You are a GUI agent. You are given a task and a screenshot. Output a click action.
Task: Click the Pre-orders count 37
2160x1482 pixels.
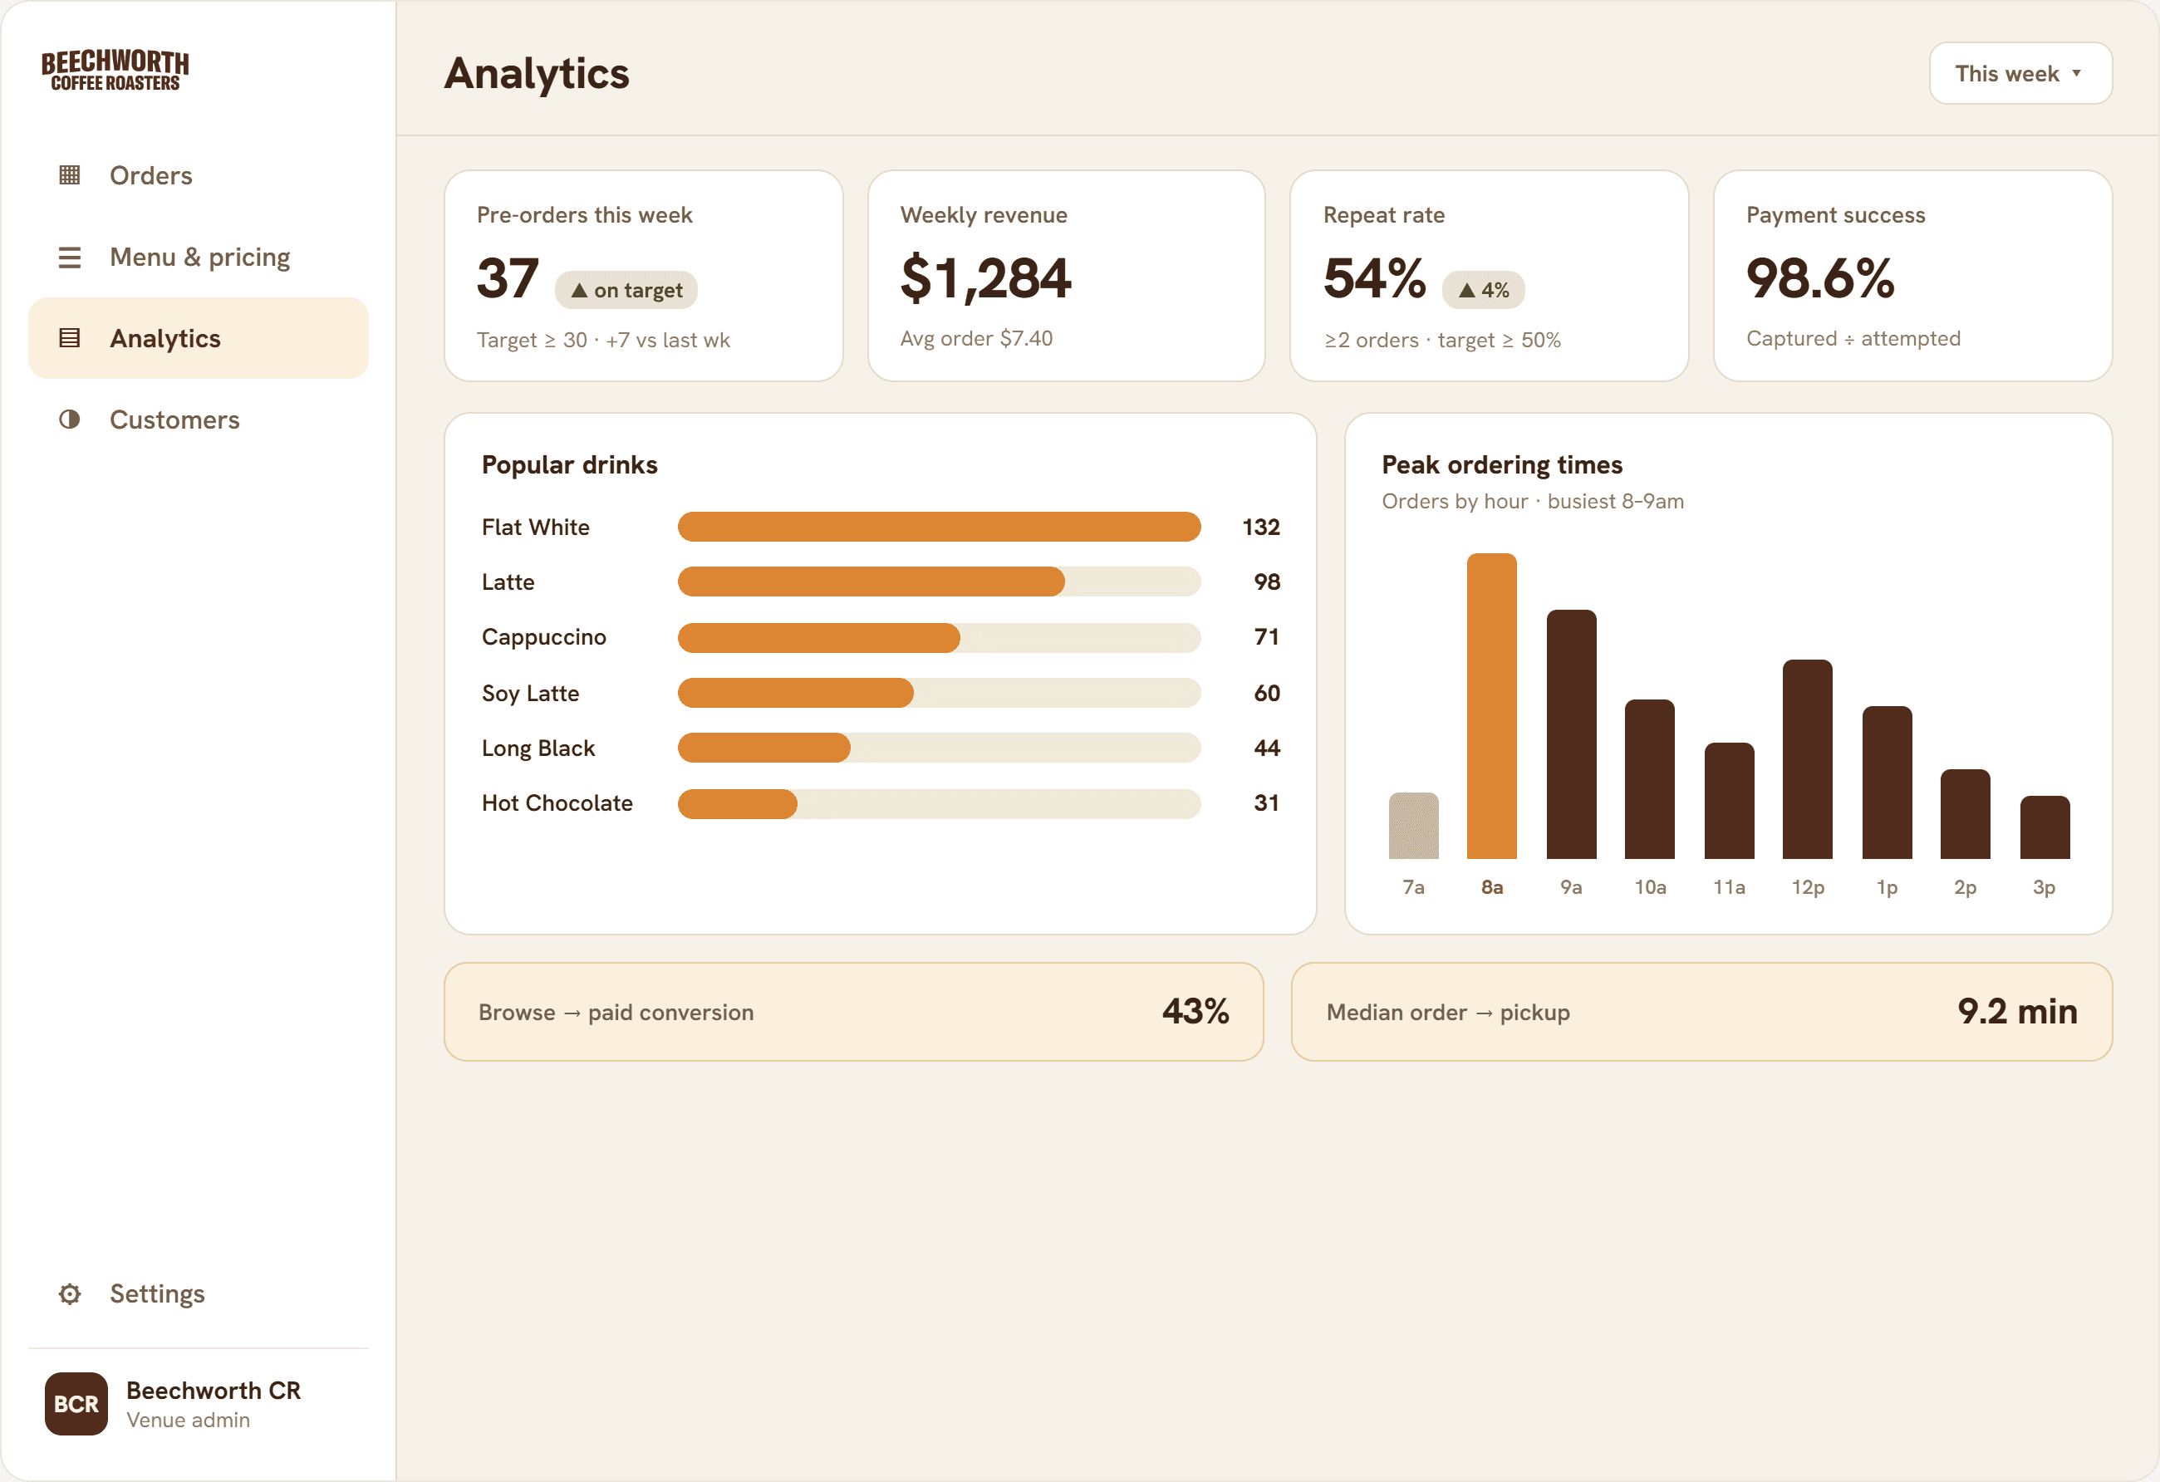coord(508,277)
